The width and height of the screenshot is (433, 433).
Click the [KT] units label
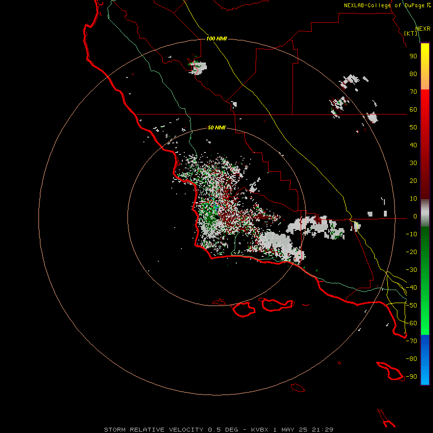[x=411, y=33]
